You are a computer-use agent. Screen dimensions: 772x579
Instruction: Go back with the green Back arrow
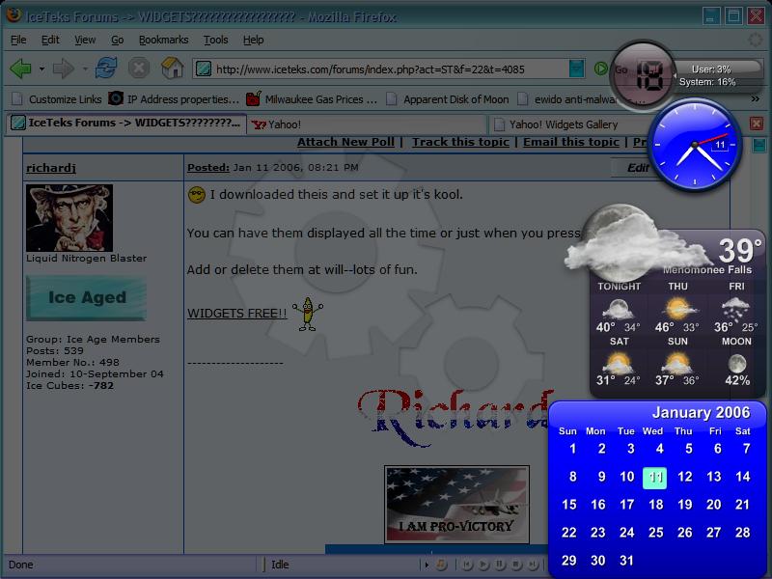pyautogui.click(x=20, y=69)
